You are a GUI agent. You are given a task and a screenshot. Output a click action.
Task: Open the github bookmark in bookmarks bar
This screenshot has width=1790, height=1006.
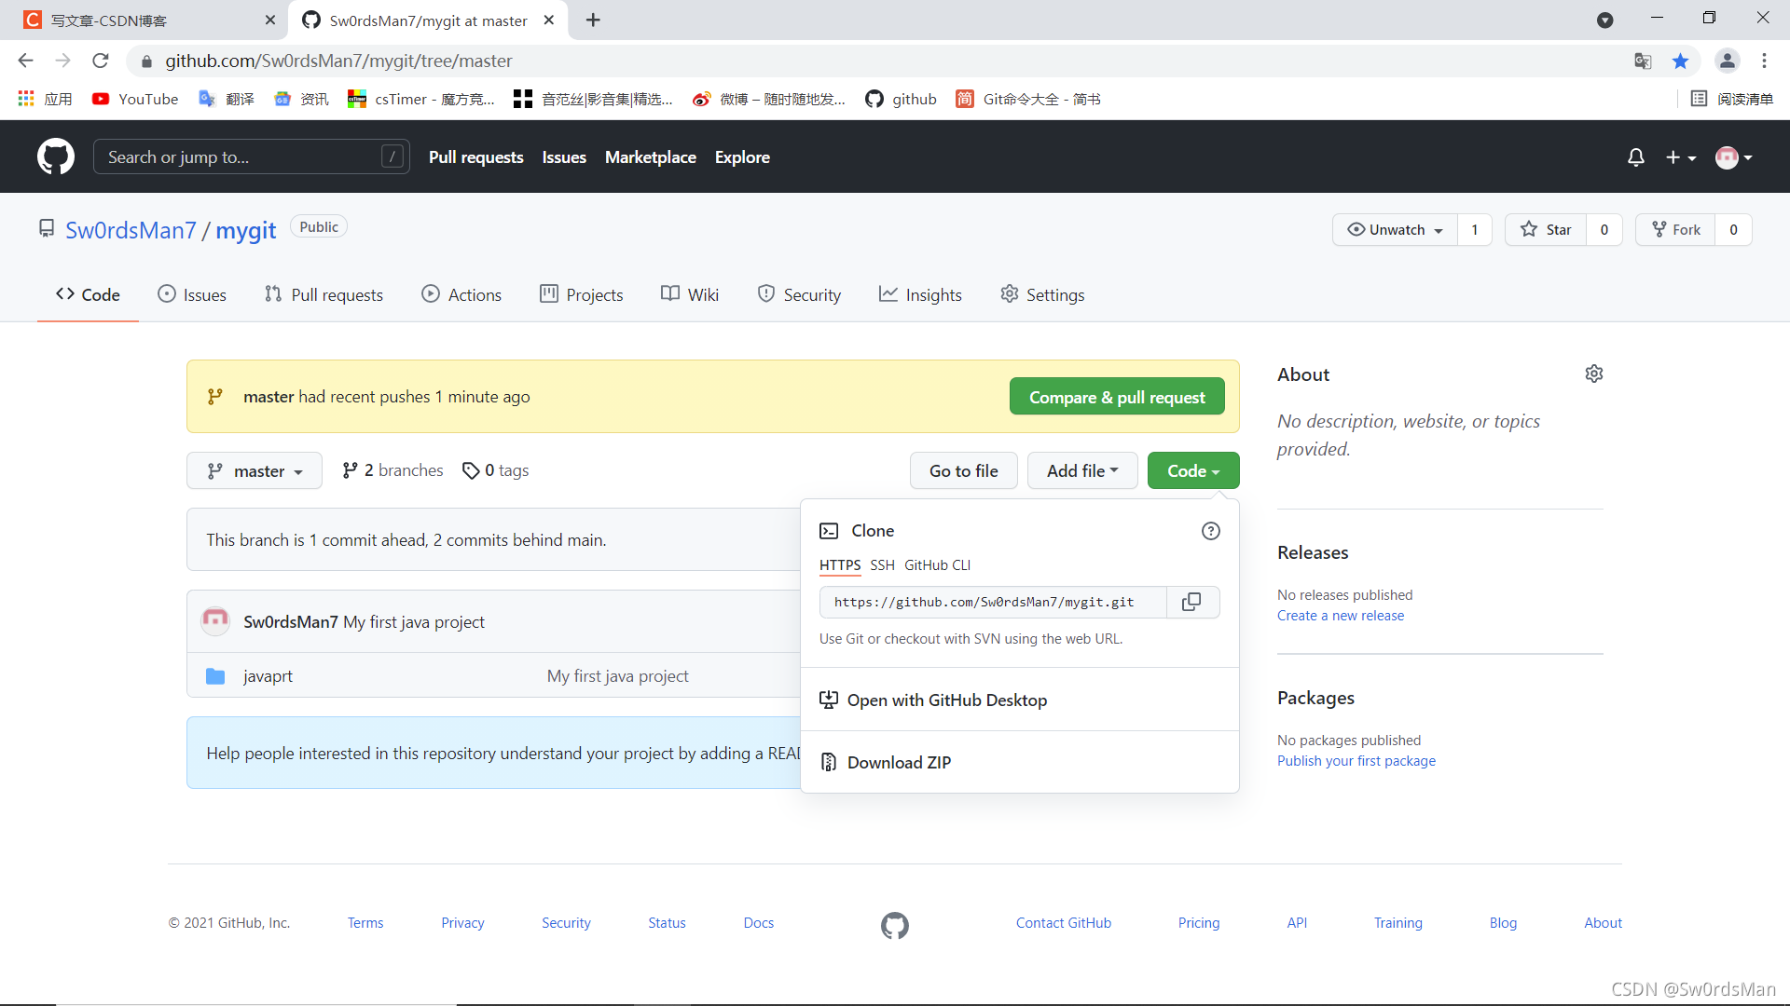[901, 99]
